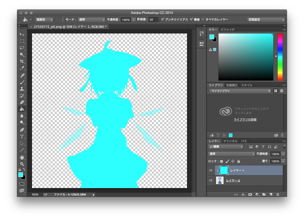Toggle lock position
The image size is (304, 220).
pyautogui.click(x=233, y=161)
